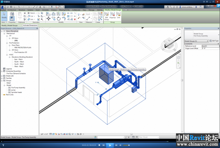Viewport: 220px width, 148px height.
Task: Open the Annotate ribbon tab
Action: 45,10
